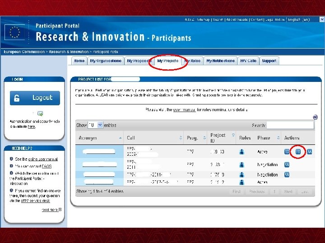Image resolution: width=325 pixels, height=243 pixels.
Task: Open the last project's acronym link
Action: pos(99,182)
